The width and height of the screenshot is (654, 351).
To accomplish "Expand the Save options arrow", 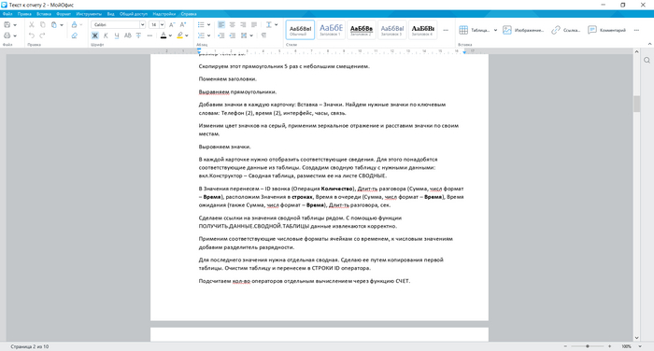I will [15, 25].
